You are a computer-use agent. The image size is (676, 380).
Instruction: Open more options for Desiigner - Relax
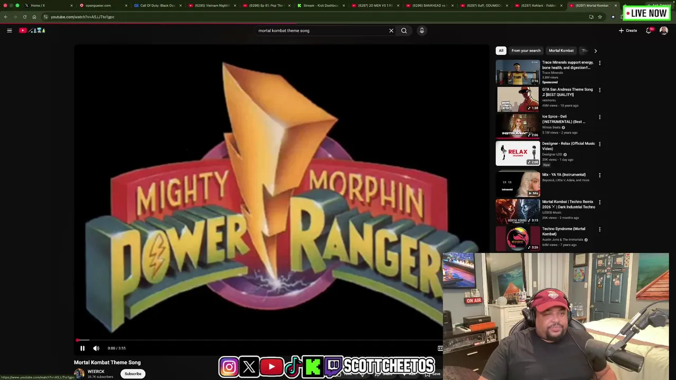(x=599, y=144)
